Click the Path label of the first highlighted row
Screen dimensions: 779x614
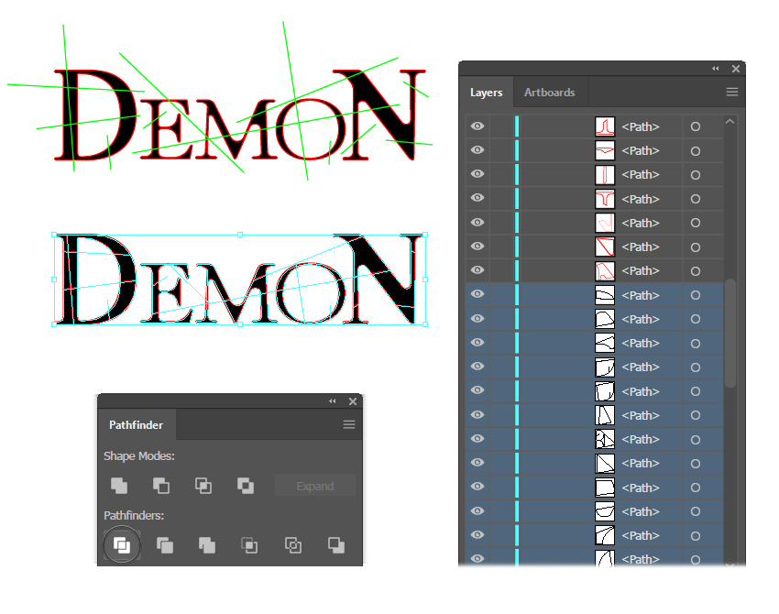coord(641,295)
